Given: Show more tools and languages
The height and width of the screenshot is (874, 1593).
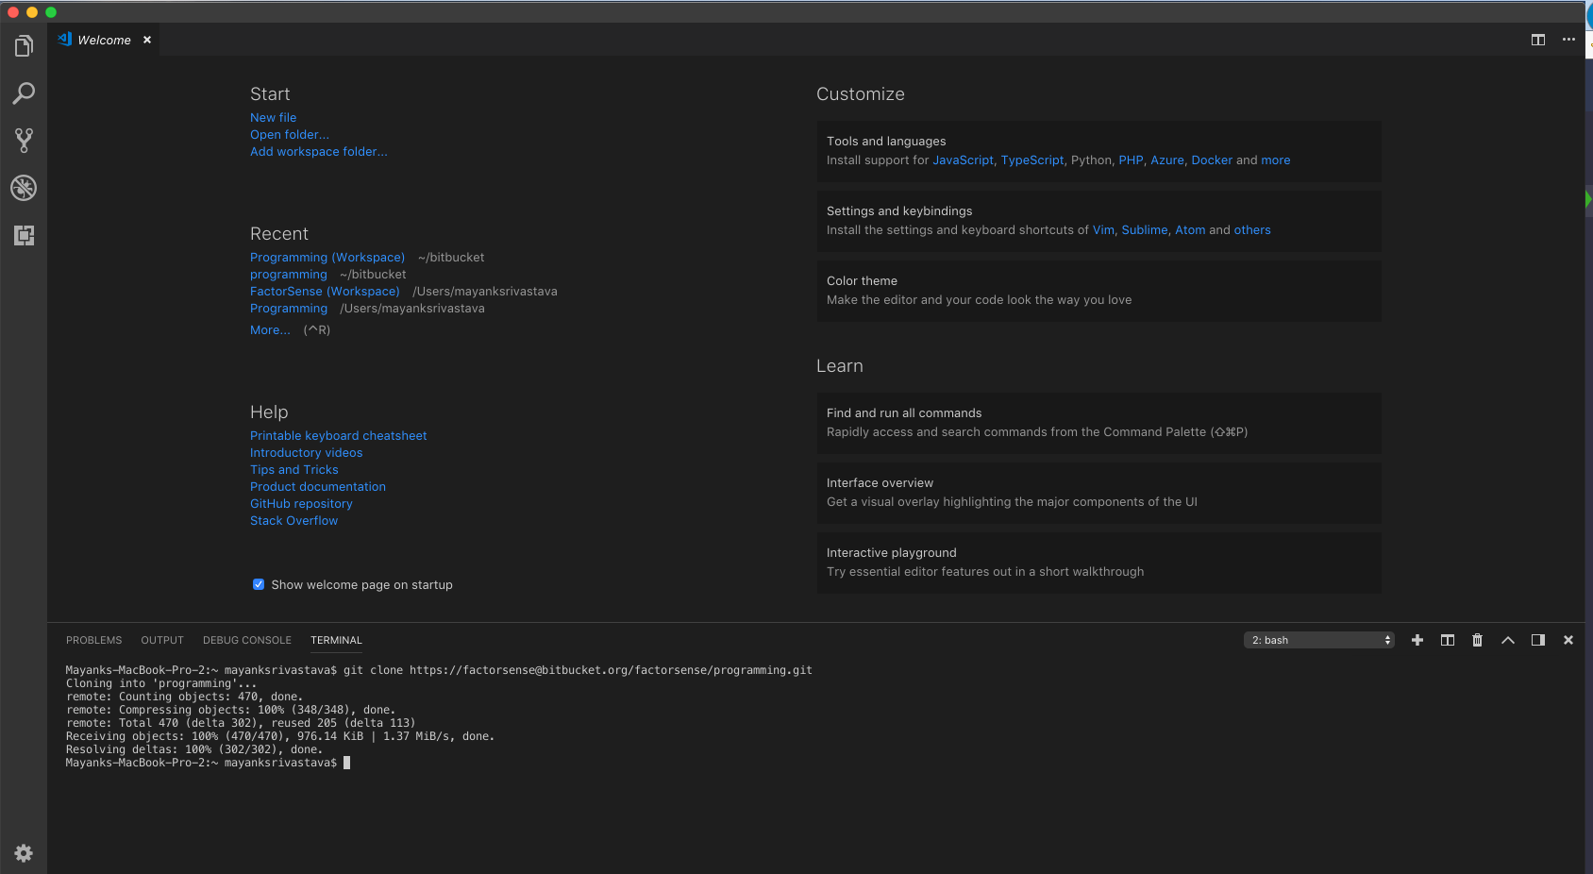Looking at the screenshot, I should click(x=1275, y=160).
